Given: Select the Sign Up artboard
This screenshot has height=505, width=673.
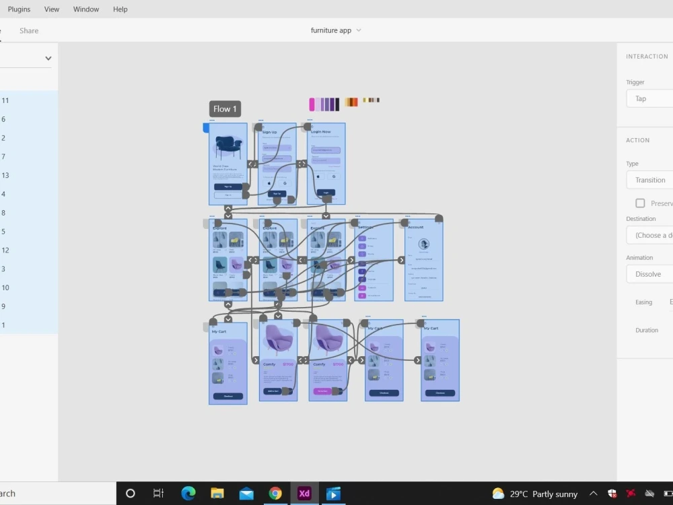Looking at the screenshot, I should (x=277, y=164).
